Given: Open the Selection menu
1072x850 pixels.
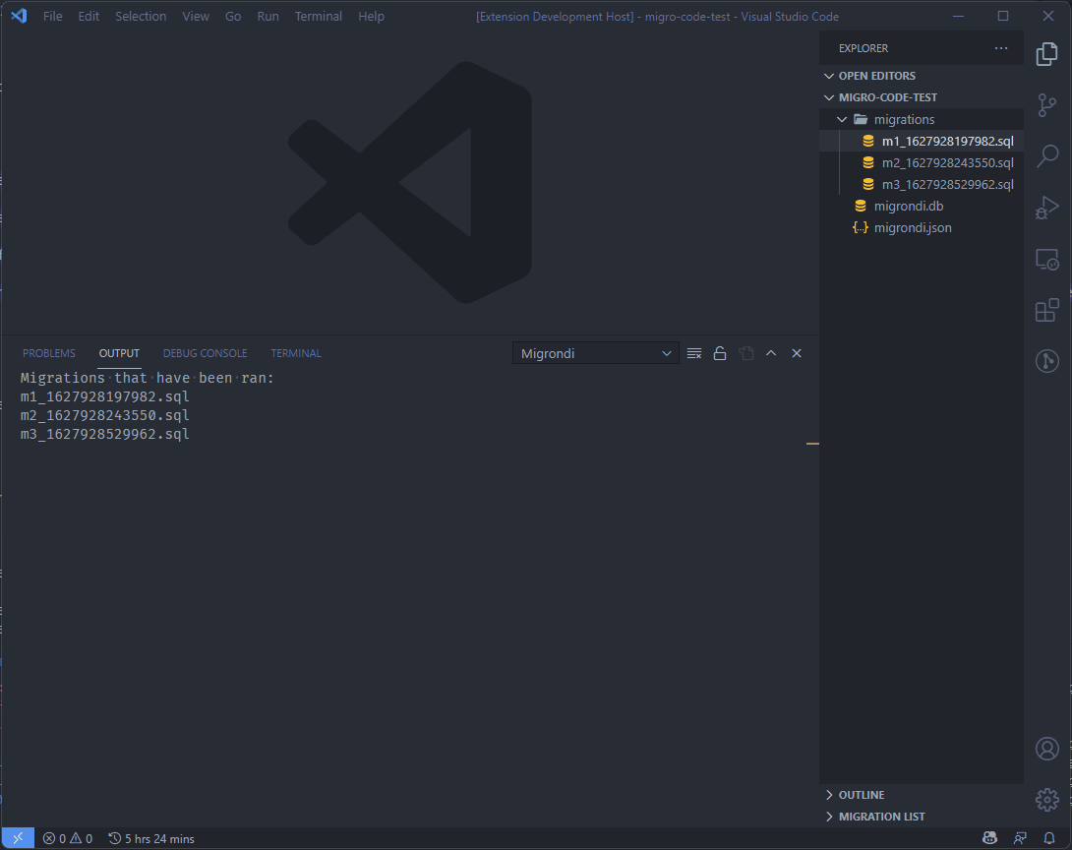Looking at the screenshot, I should [141, 16].
